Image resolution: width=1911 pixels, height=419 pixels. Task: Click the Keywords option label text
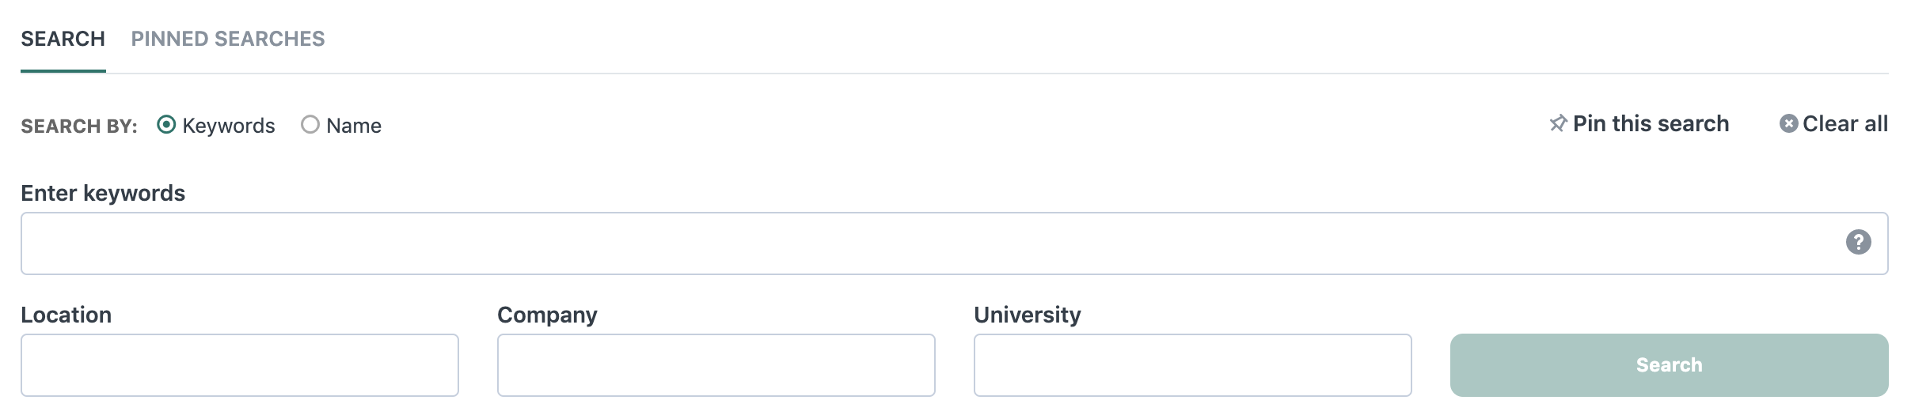pyautogui.click(x=229, y=126)
